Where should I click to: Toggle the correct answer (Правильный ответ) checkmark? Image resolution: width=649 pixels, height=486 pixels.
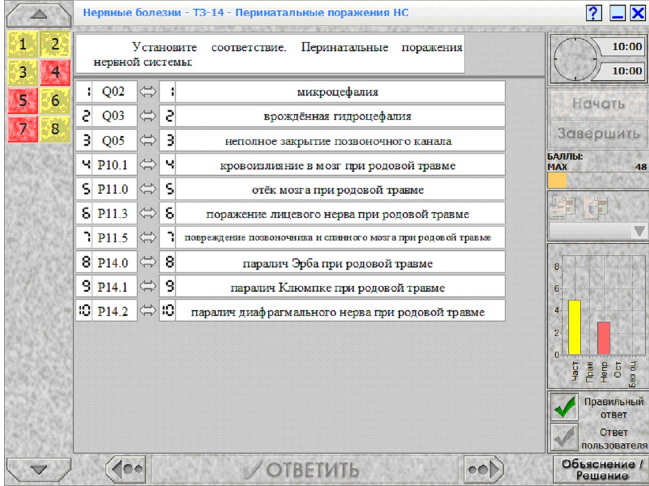564,408
